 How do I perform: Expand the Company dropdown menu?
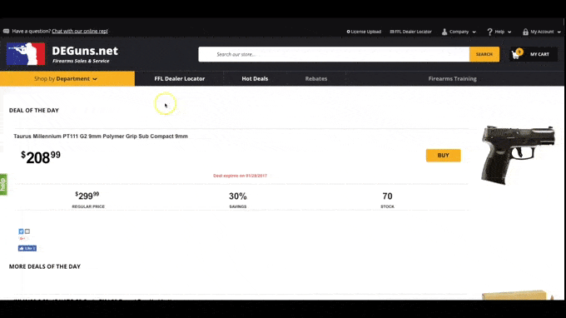click(x=474, y=32)
